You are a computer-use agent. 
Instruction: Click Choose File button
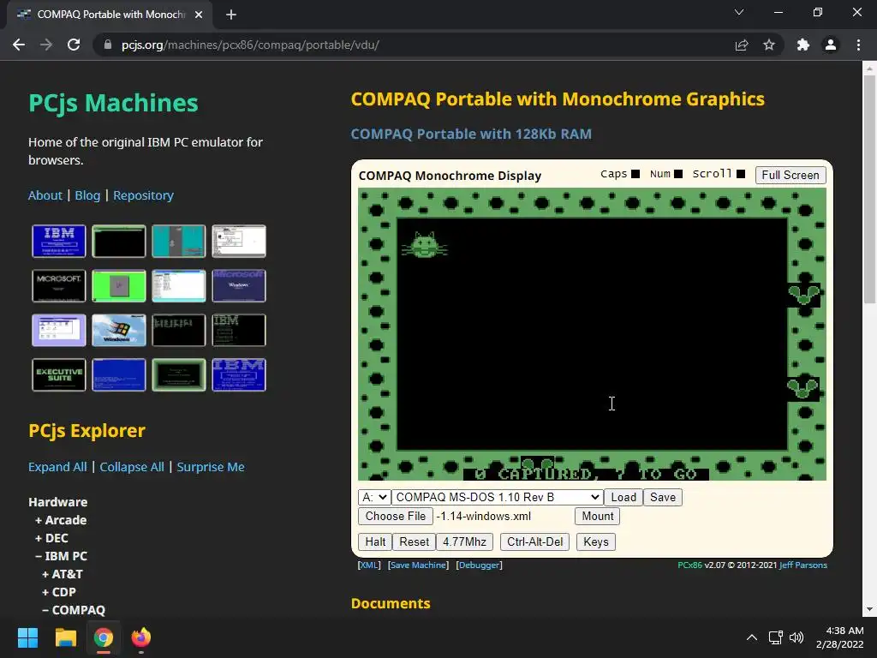[x=396, y=516]
